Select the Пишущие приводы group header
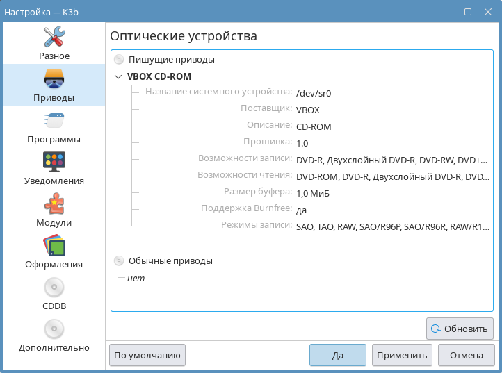 click(171, 60)
